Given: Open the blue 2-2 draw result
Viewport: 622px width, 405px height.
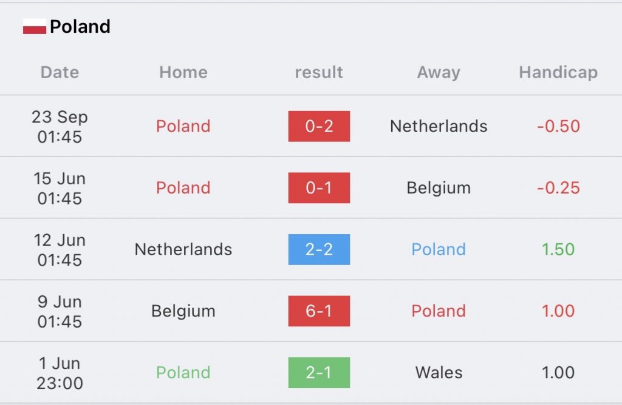Looking at the screenshot, I should point(319,249).
